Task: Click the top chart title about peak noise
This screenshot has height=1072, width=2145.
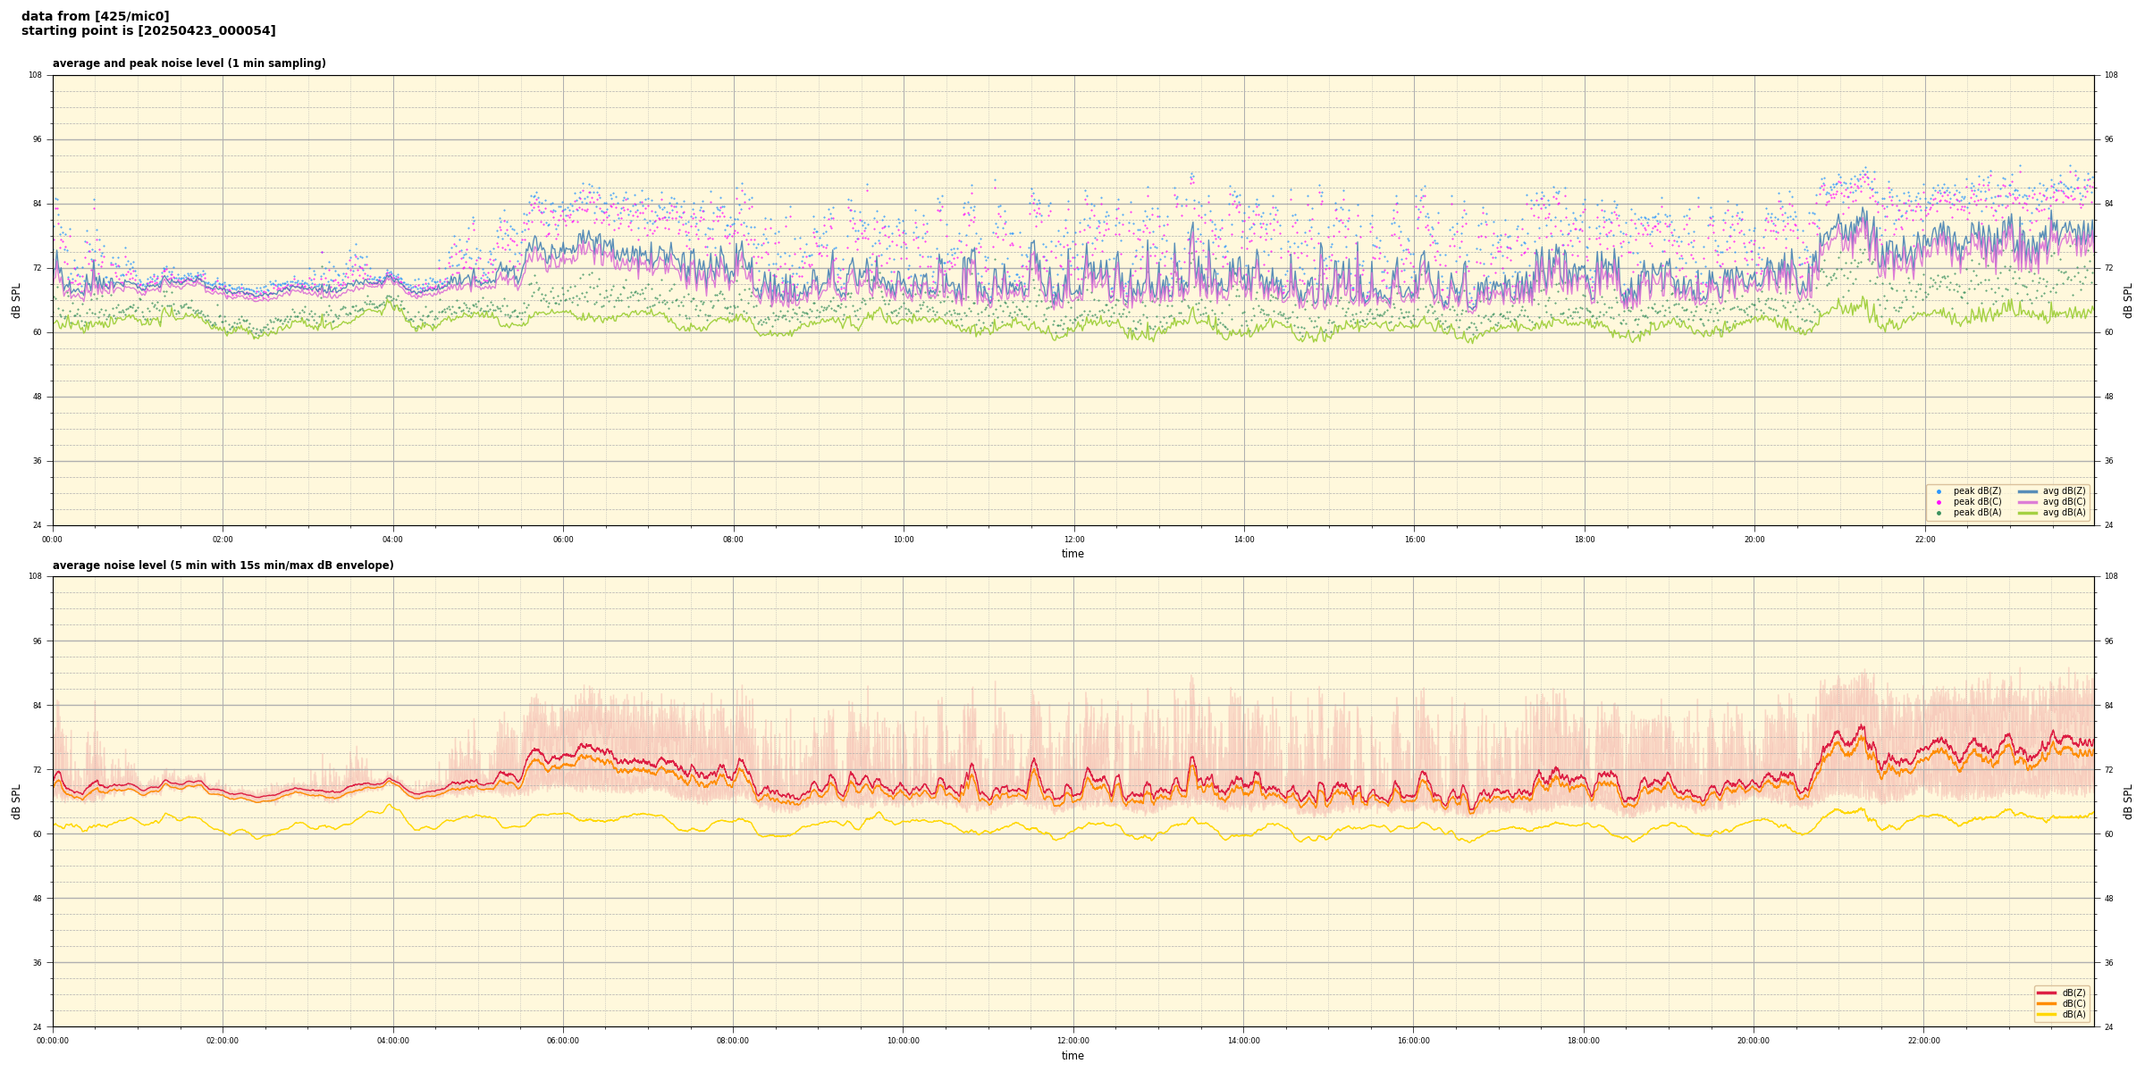Action: [x=189, y=63]
